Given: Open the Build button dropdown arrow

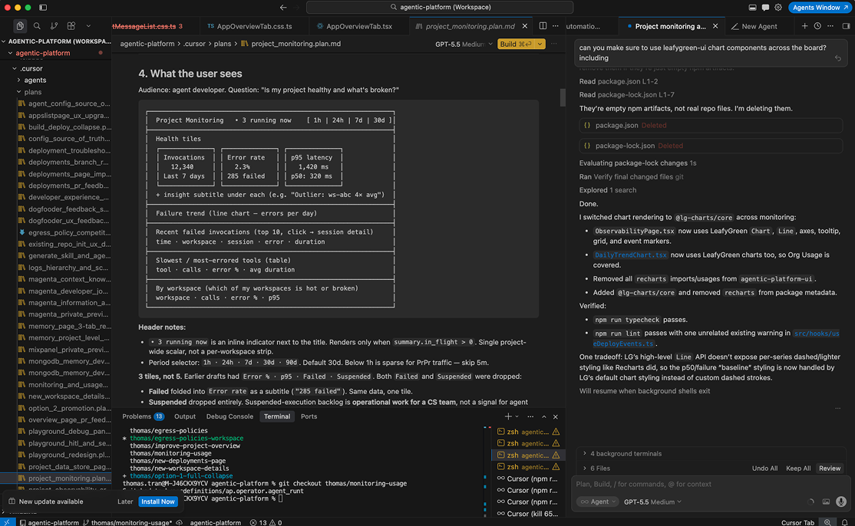Looking at the screenshot, I should [x=540, y=44].
